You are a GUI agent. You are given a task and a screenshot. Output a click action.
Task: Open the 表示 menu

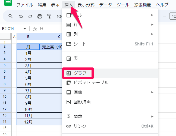(55, 5)
